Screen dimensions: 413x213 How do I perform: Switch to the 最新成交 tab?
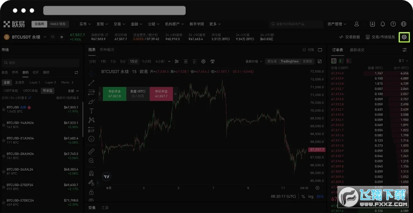coord(358,50)
